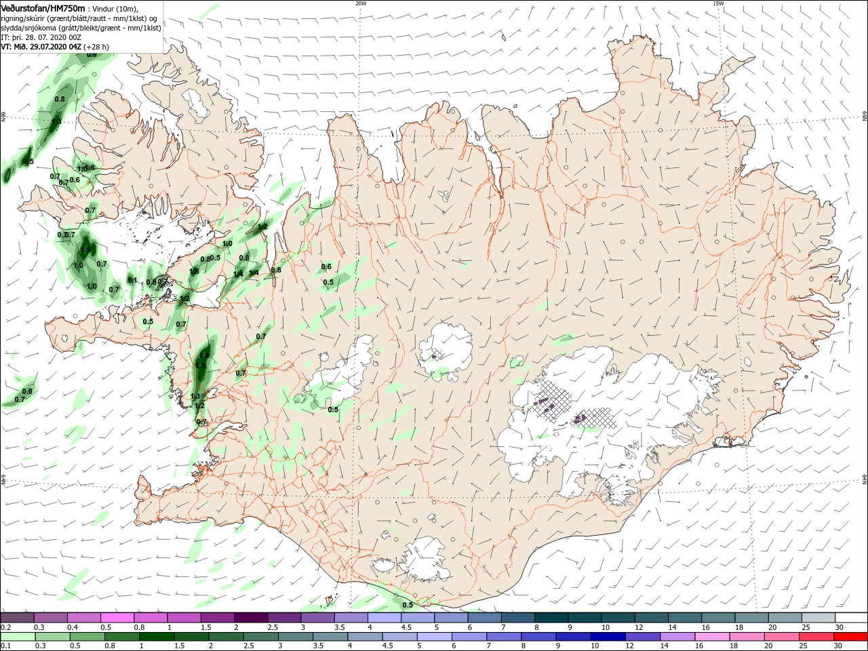Image resolution: width=868 pixels, height=651 pixels.
Task: Pick upper legend swatch between 0.2 and 0.3
Action: 17,617
